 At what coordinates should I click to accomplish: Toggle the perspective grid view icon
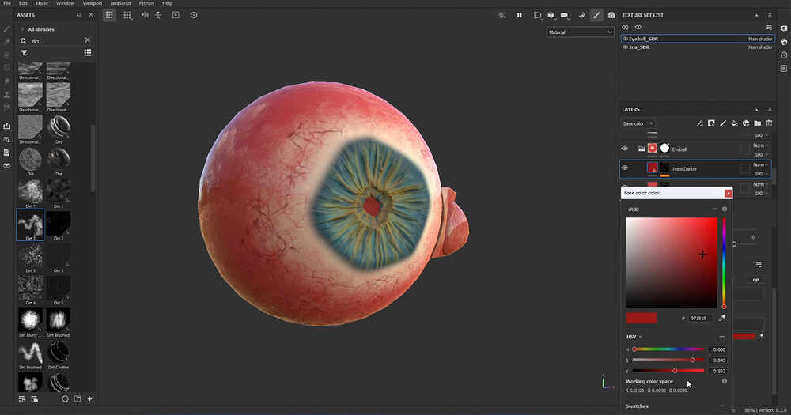tap(109, 15)
